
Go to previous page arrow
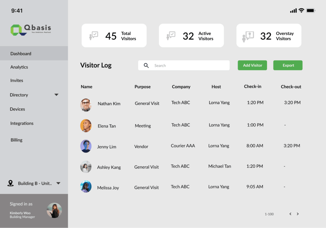pos(290,214)
